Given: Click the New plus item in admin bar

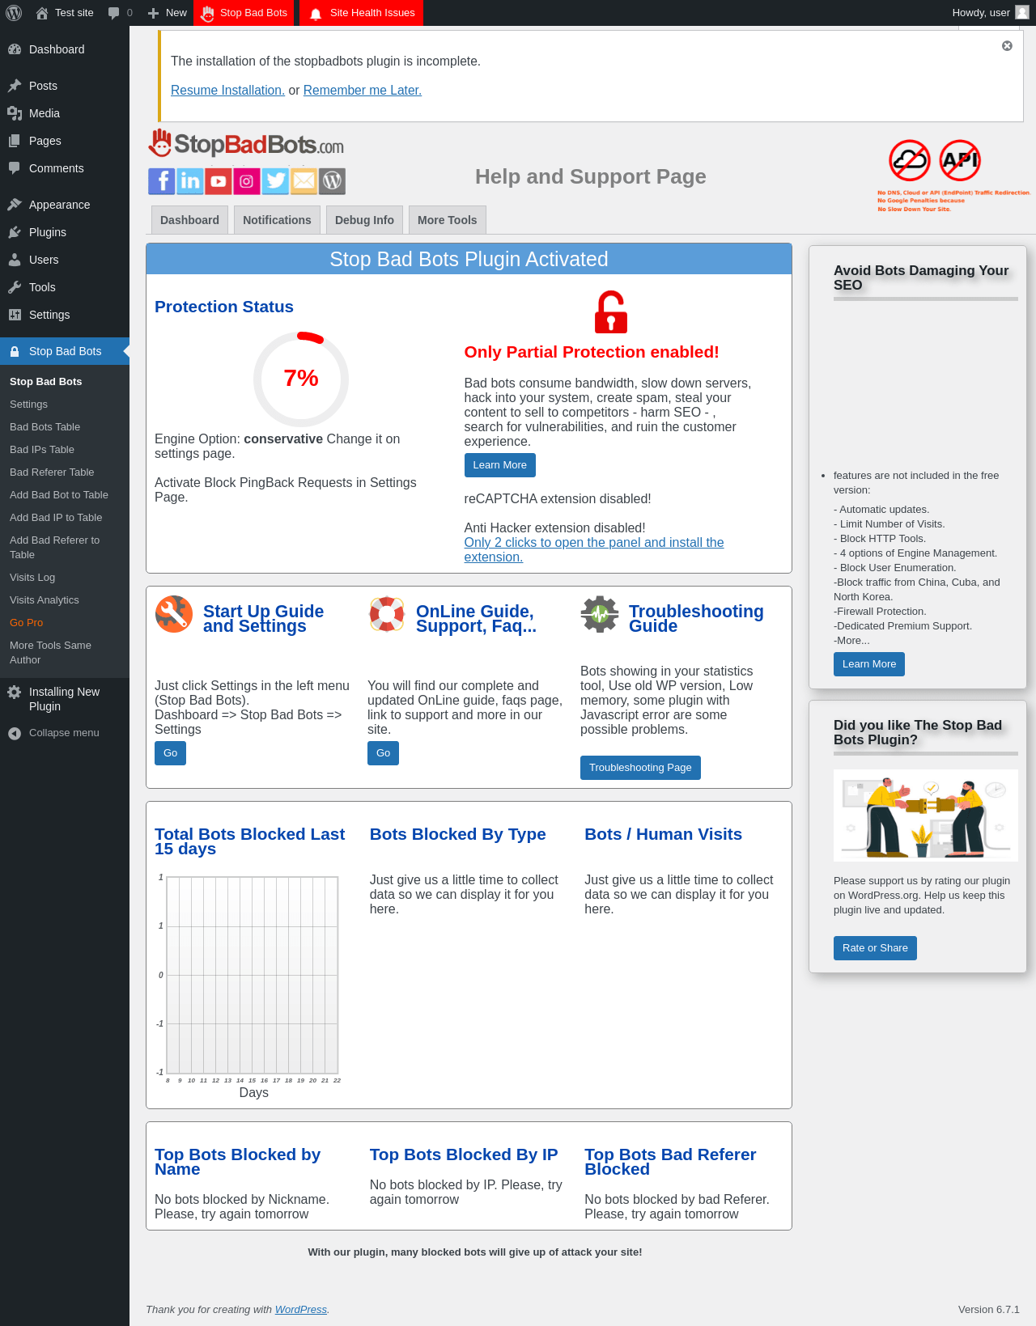Looking at the screenshot, I should pos(168,13).
